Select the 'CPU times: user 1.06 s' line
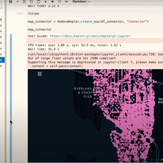 coord(75,45)
